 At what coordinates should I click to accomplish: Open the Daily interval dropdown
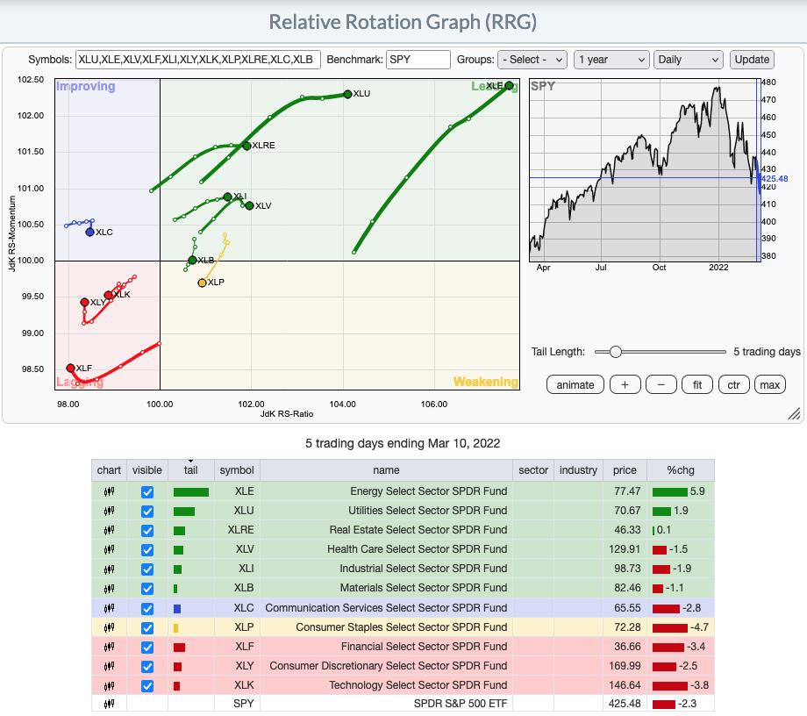click(688, 60)
